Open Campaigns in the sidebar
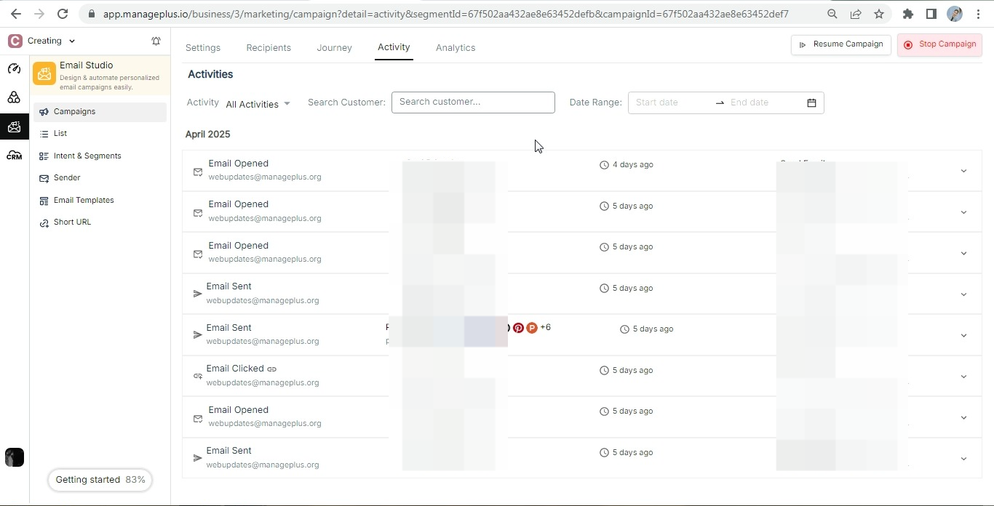Image resolution: width=994 pixels, height=506 pixels. (x=100, y=112)
